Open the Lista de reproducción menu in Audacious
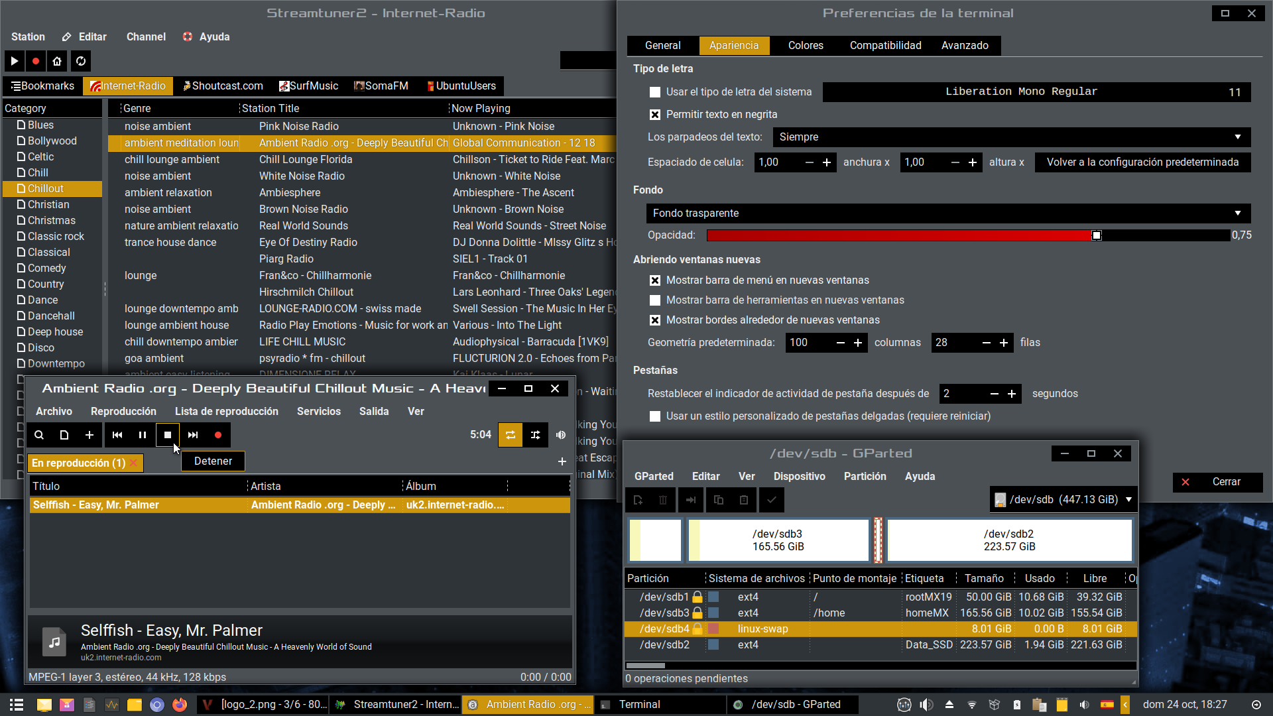Viewport: 1273px width, 716px height. [227, 412]
